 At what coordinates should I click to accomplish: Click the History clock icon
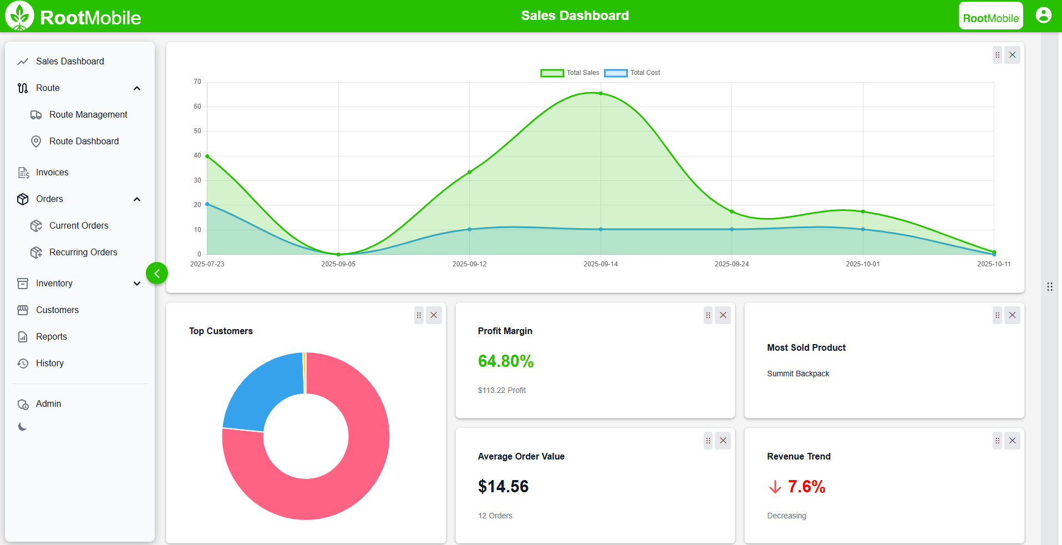coord(22,363)
